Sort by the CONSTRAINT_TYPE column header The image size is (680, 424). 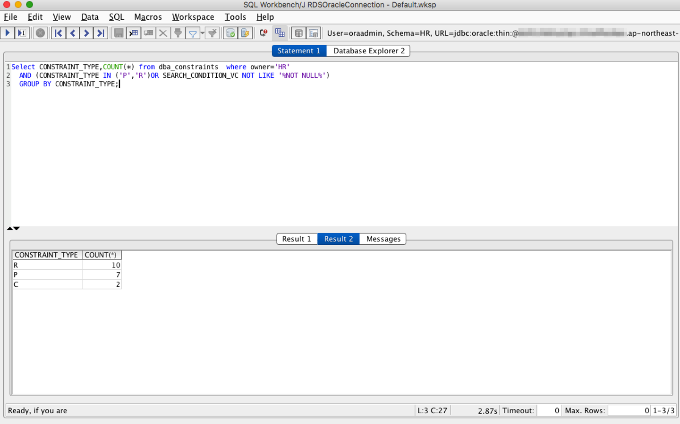[47, 255]
